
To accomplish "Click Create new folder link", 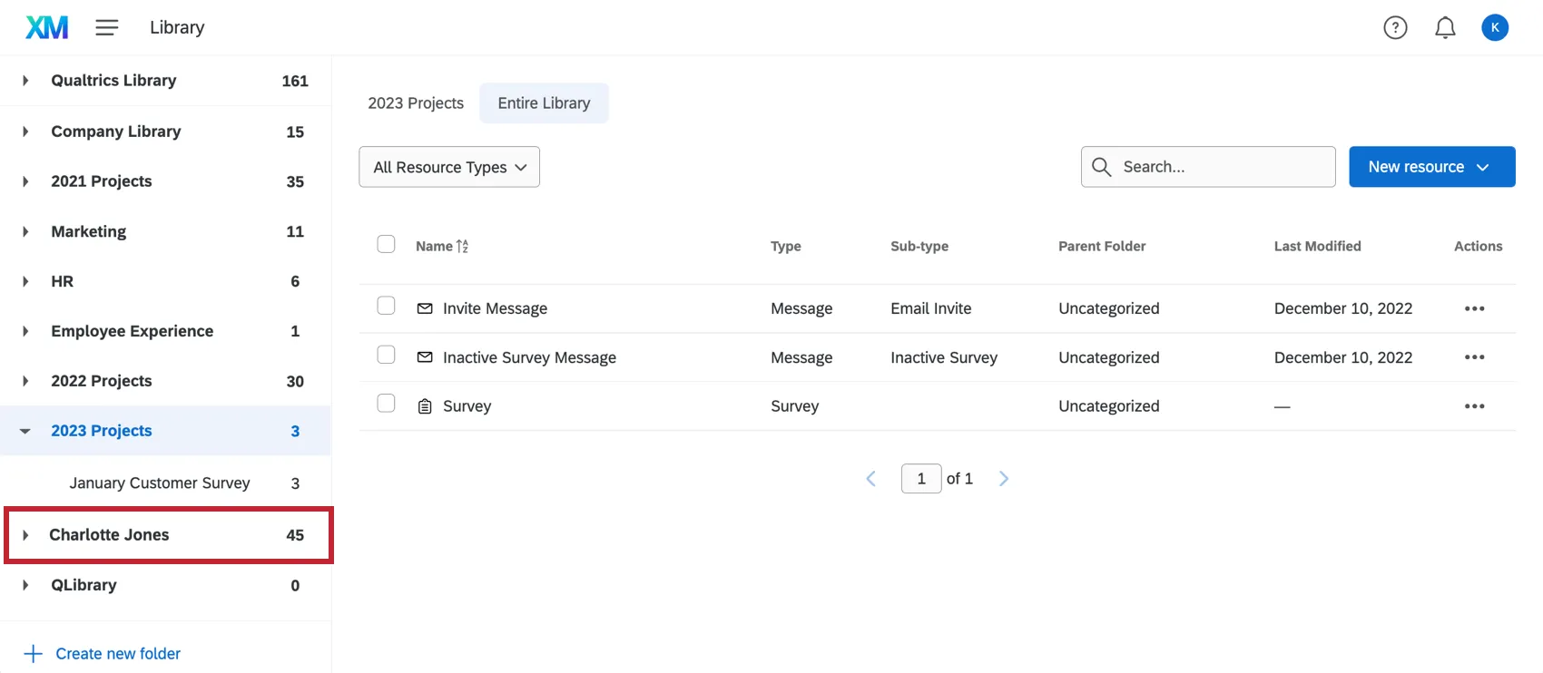I will coord(117,654).
